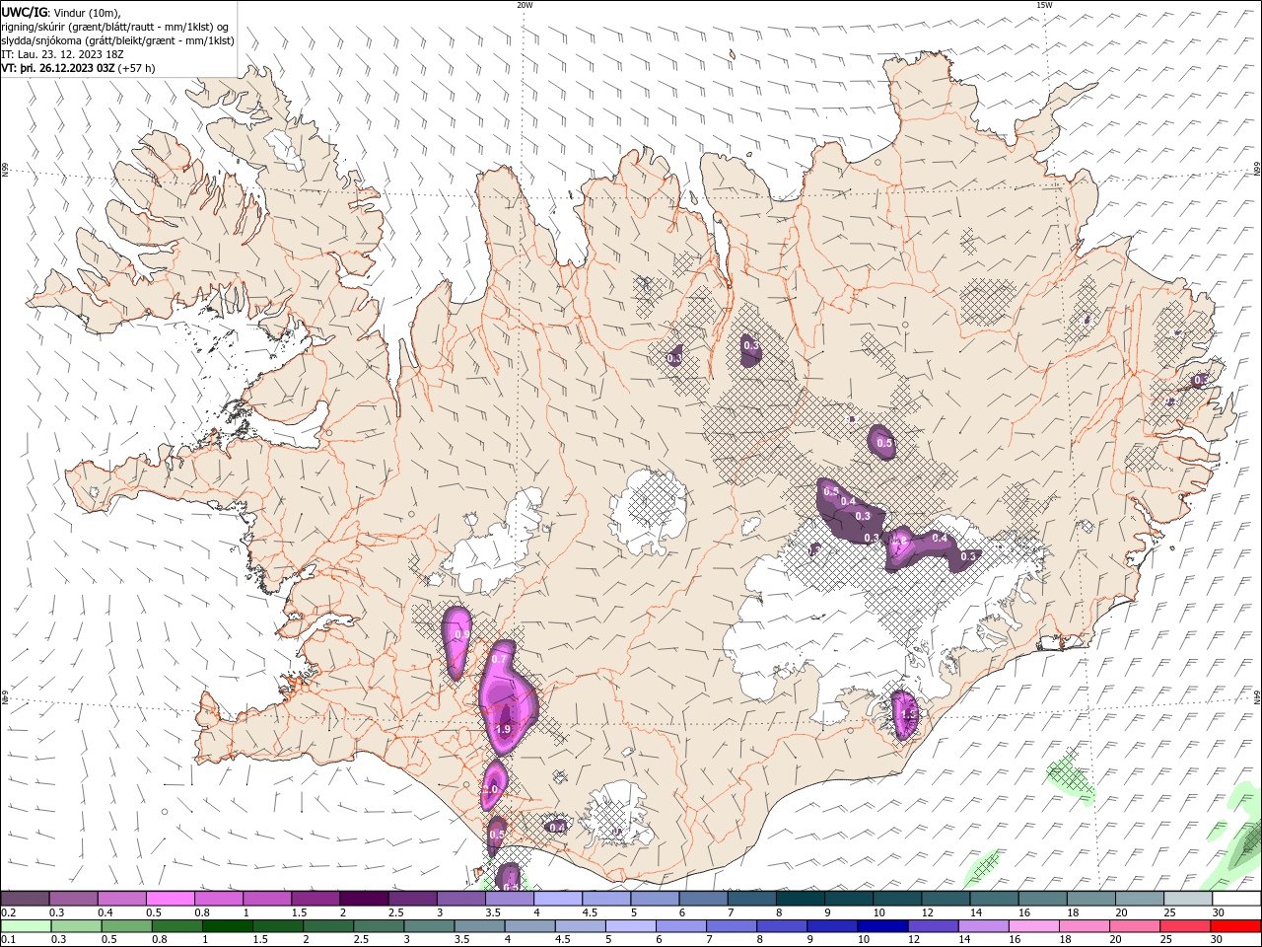Click the 'VT: þri. 26.12.2023 03Z' valid time
Screen dimensions: 1262x947
58,68
